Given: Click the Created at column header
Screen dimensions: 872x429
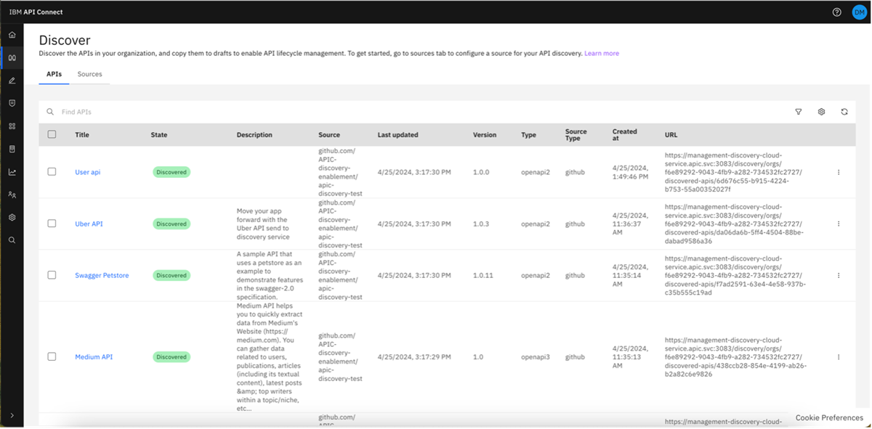Looking at the screenshot, I should point(625,135).
